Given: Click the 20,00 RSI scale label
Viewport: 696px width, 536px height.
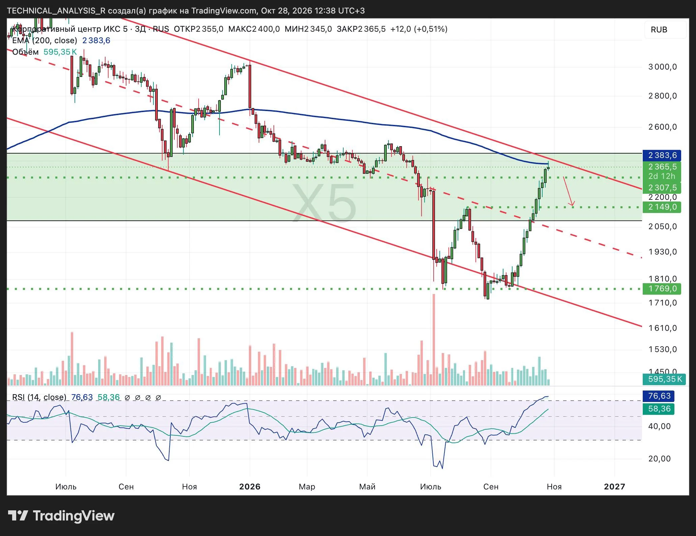Looking at the screenshot, I should [x=660, y=458].
